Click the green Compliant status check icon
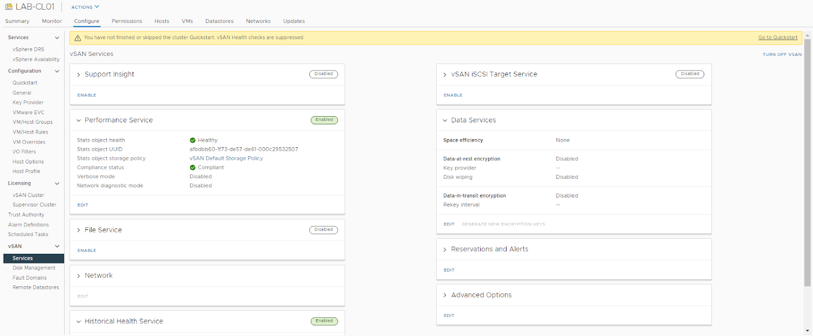The width and height of the screenshot is (813, 336). pos(193,167)
